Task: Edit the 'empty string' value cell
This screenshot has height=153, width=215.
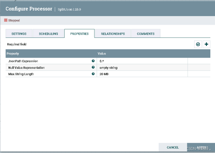Action: [142, 68]
